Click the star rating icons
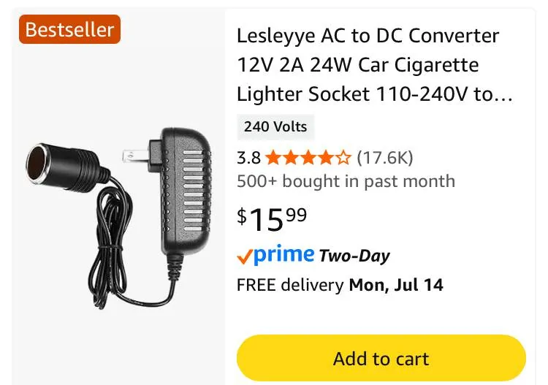This screenshot has width=548, height=385. click(308, 157)
